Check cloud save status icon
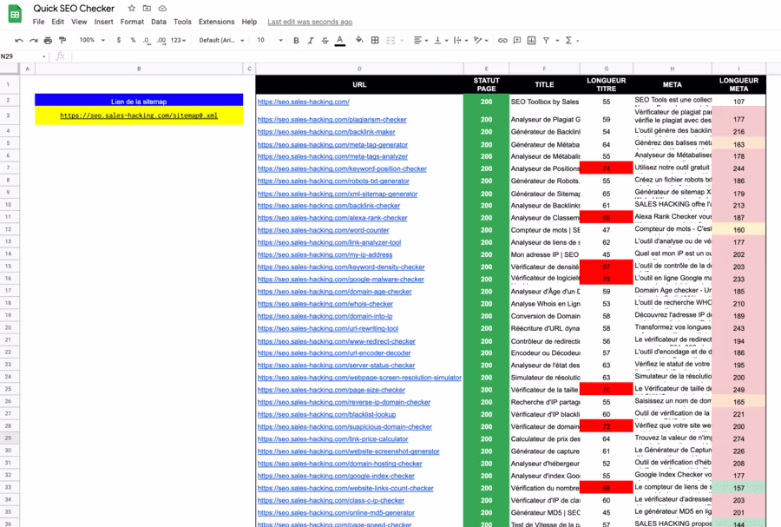781x527 pixels. (x=162, y=9)
